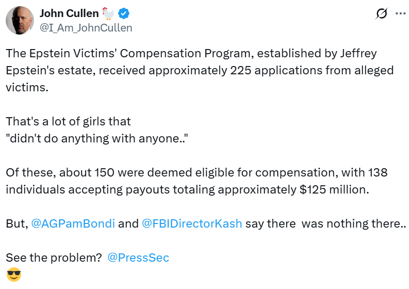Image resolution: width=409 pixels, height=289 pixels.
Task: Click the "See the problem?" text
Action: (54, 258)
